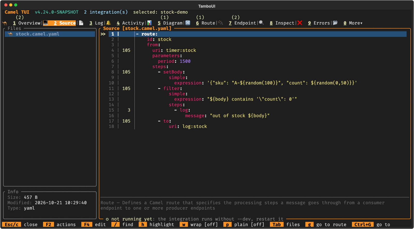Click the Ctrl+G go to shortcut

point(371,225)
